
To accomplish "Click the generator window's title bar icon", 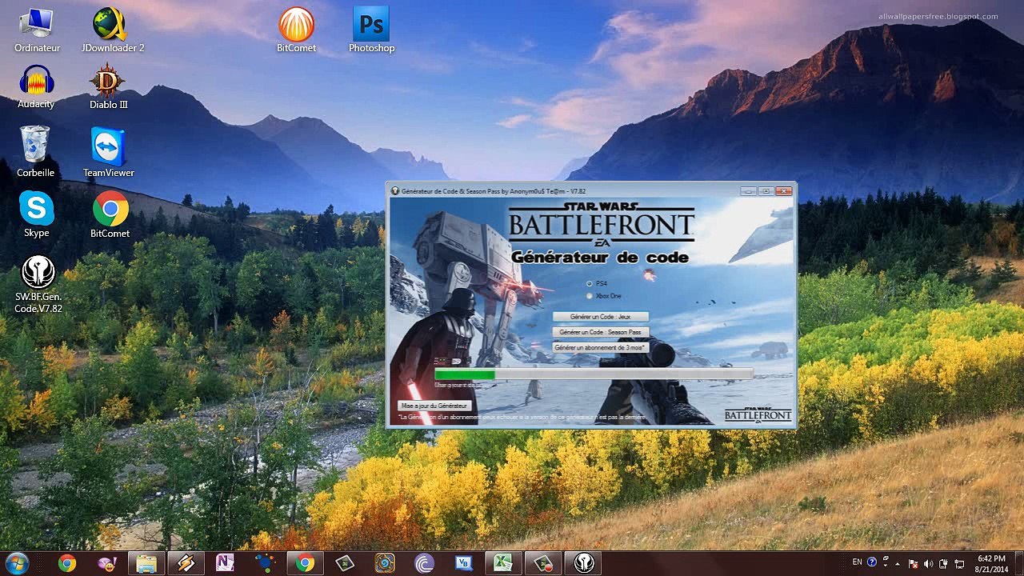I will coord(394,191).
